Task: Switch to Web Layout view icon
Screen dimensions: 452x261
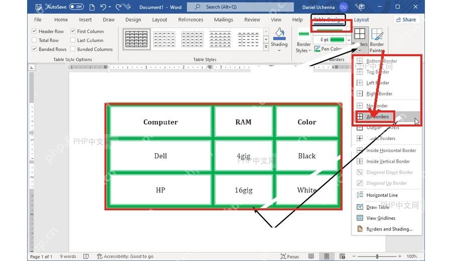Action: tap(342, 256)
